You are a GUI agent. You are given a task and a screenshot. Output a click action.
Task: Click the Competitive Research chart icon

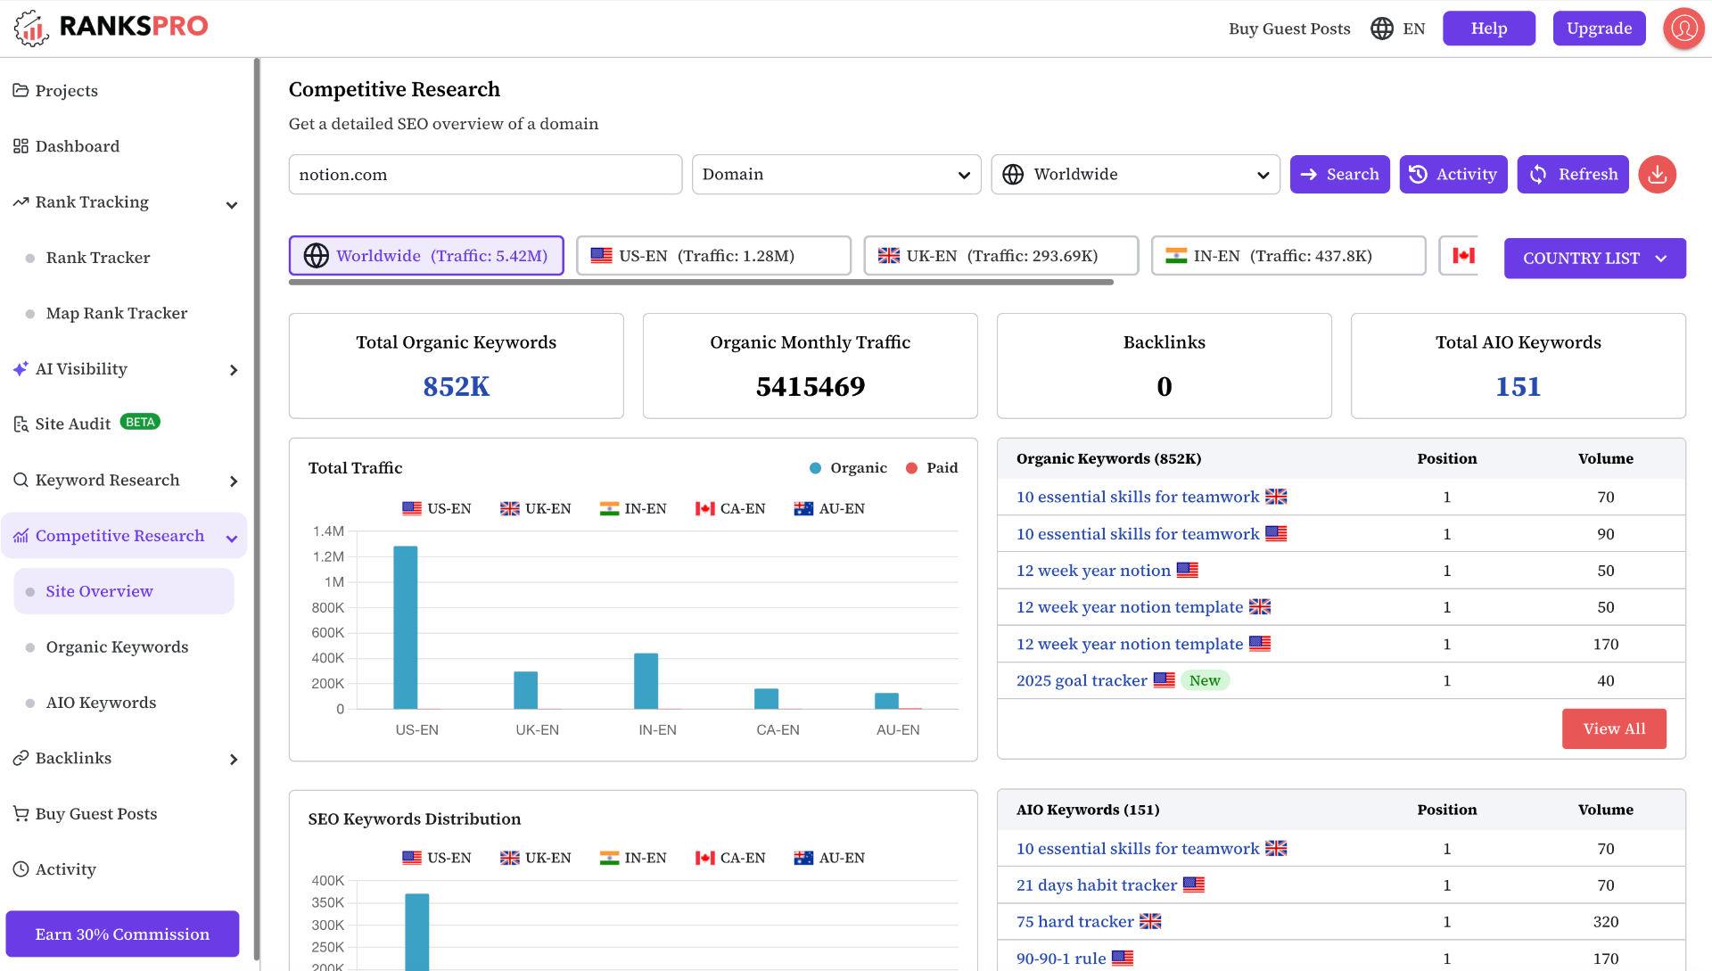tap(21, 536)
